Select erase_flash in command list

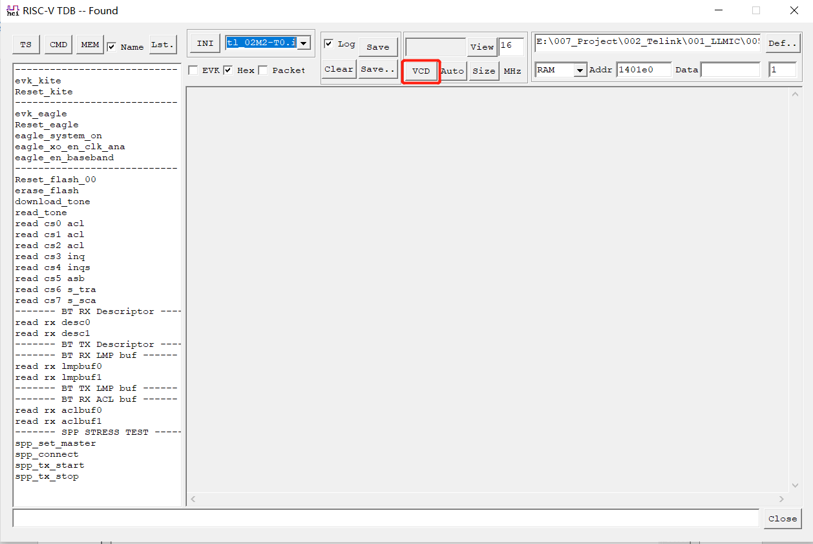[x=47, y=191]
